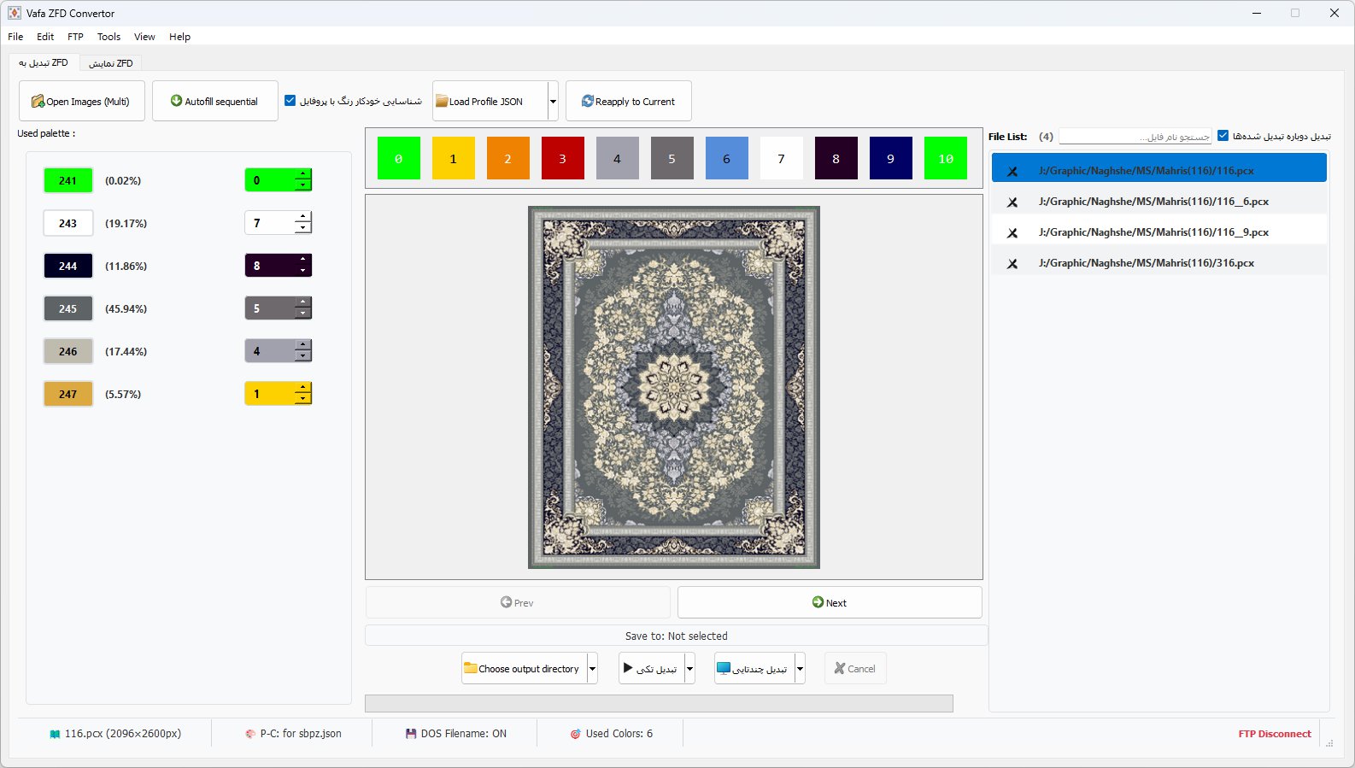1355x768 pixels.
Task: Pick the white color swatch numbered 7
Action: coord(782,158)
